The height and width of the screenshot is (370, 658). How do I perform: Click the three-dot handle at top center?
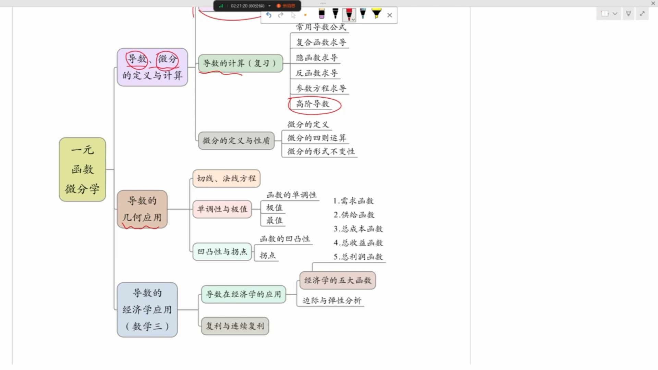pyautogui.click(x=323, y=3)
